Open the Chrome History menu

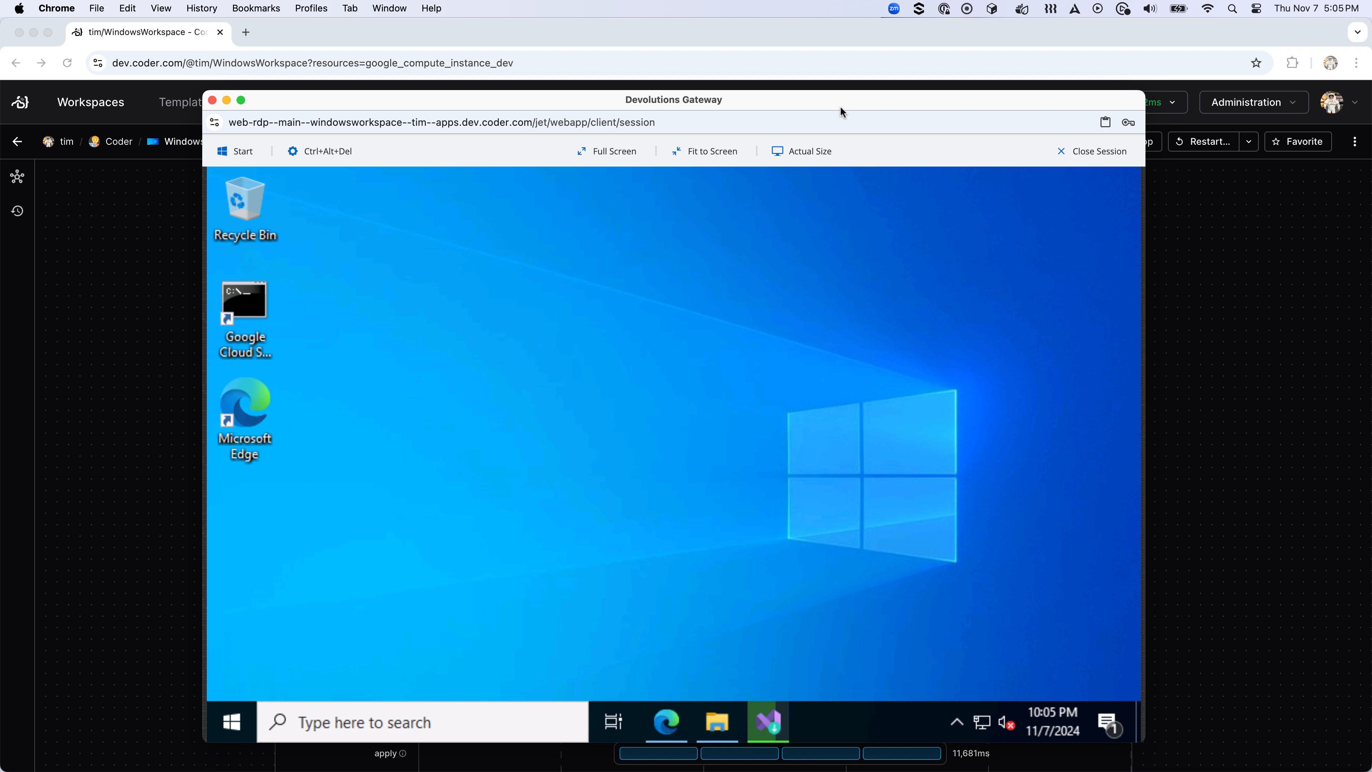coord(201,9)
